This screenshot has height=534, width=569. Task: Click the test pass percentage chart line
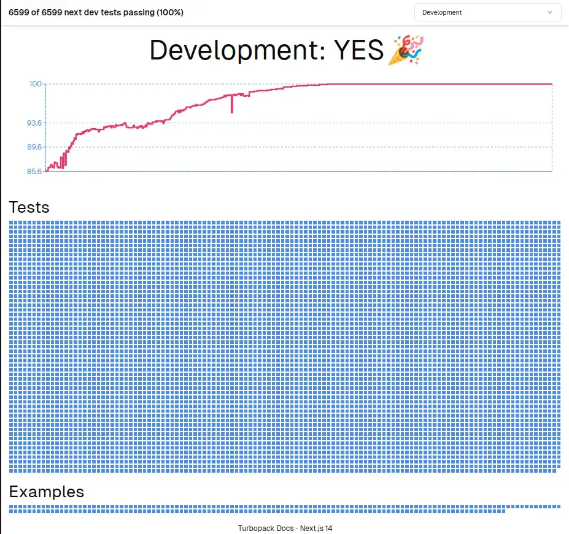point(368,85)
